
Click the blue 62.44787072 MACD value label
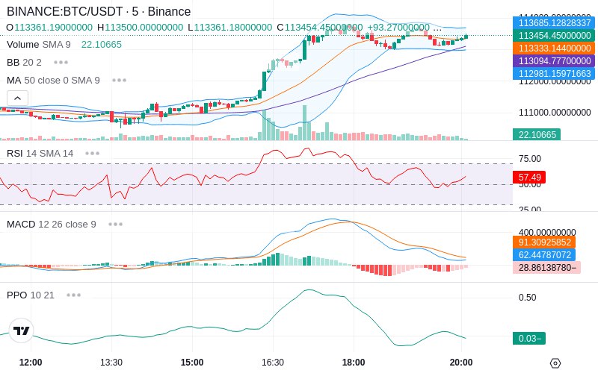click(545, 254)
